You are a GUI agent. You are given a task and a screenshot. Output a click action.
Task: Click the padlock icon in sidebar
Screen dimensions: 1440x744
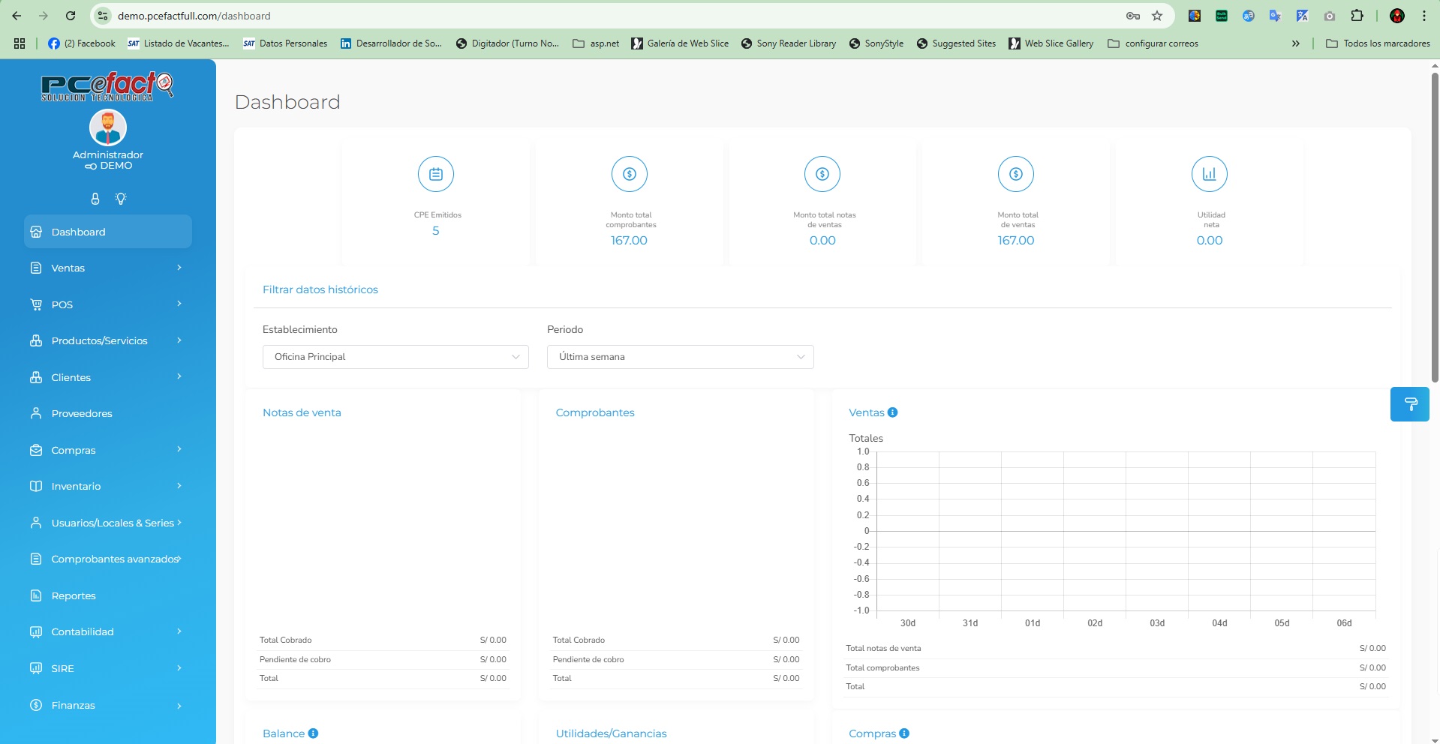95,199
